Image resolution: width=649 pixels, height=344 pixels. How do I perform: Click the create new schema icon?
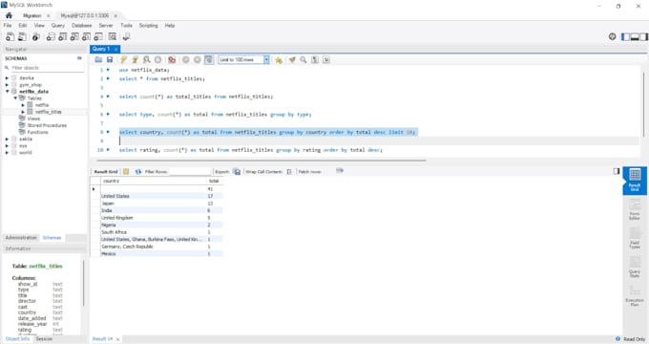[51, 37]
